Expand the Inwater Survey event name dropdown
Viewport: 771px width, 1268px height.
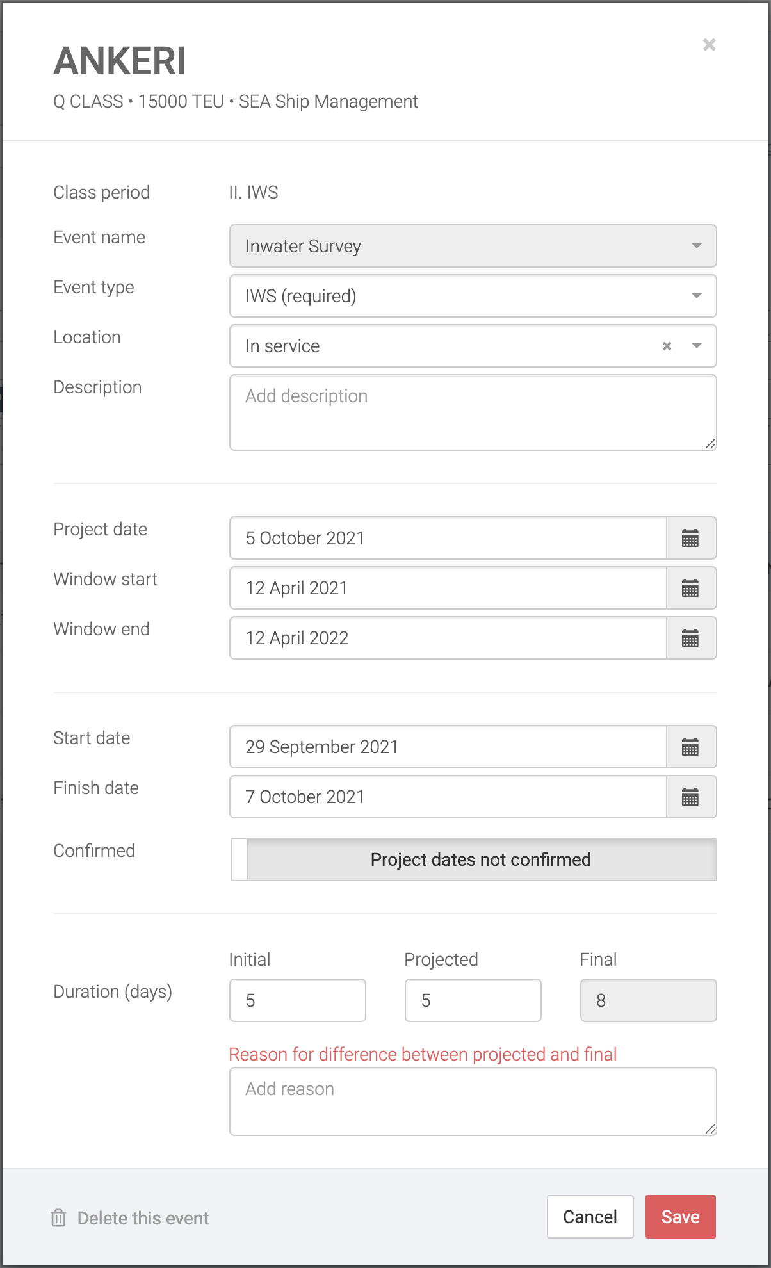pos(696,246)
